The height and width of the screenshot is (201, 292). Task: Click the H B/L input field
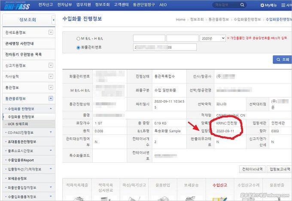click(x=182, y=38)
